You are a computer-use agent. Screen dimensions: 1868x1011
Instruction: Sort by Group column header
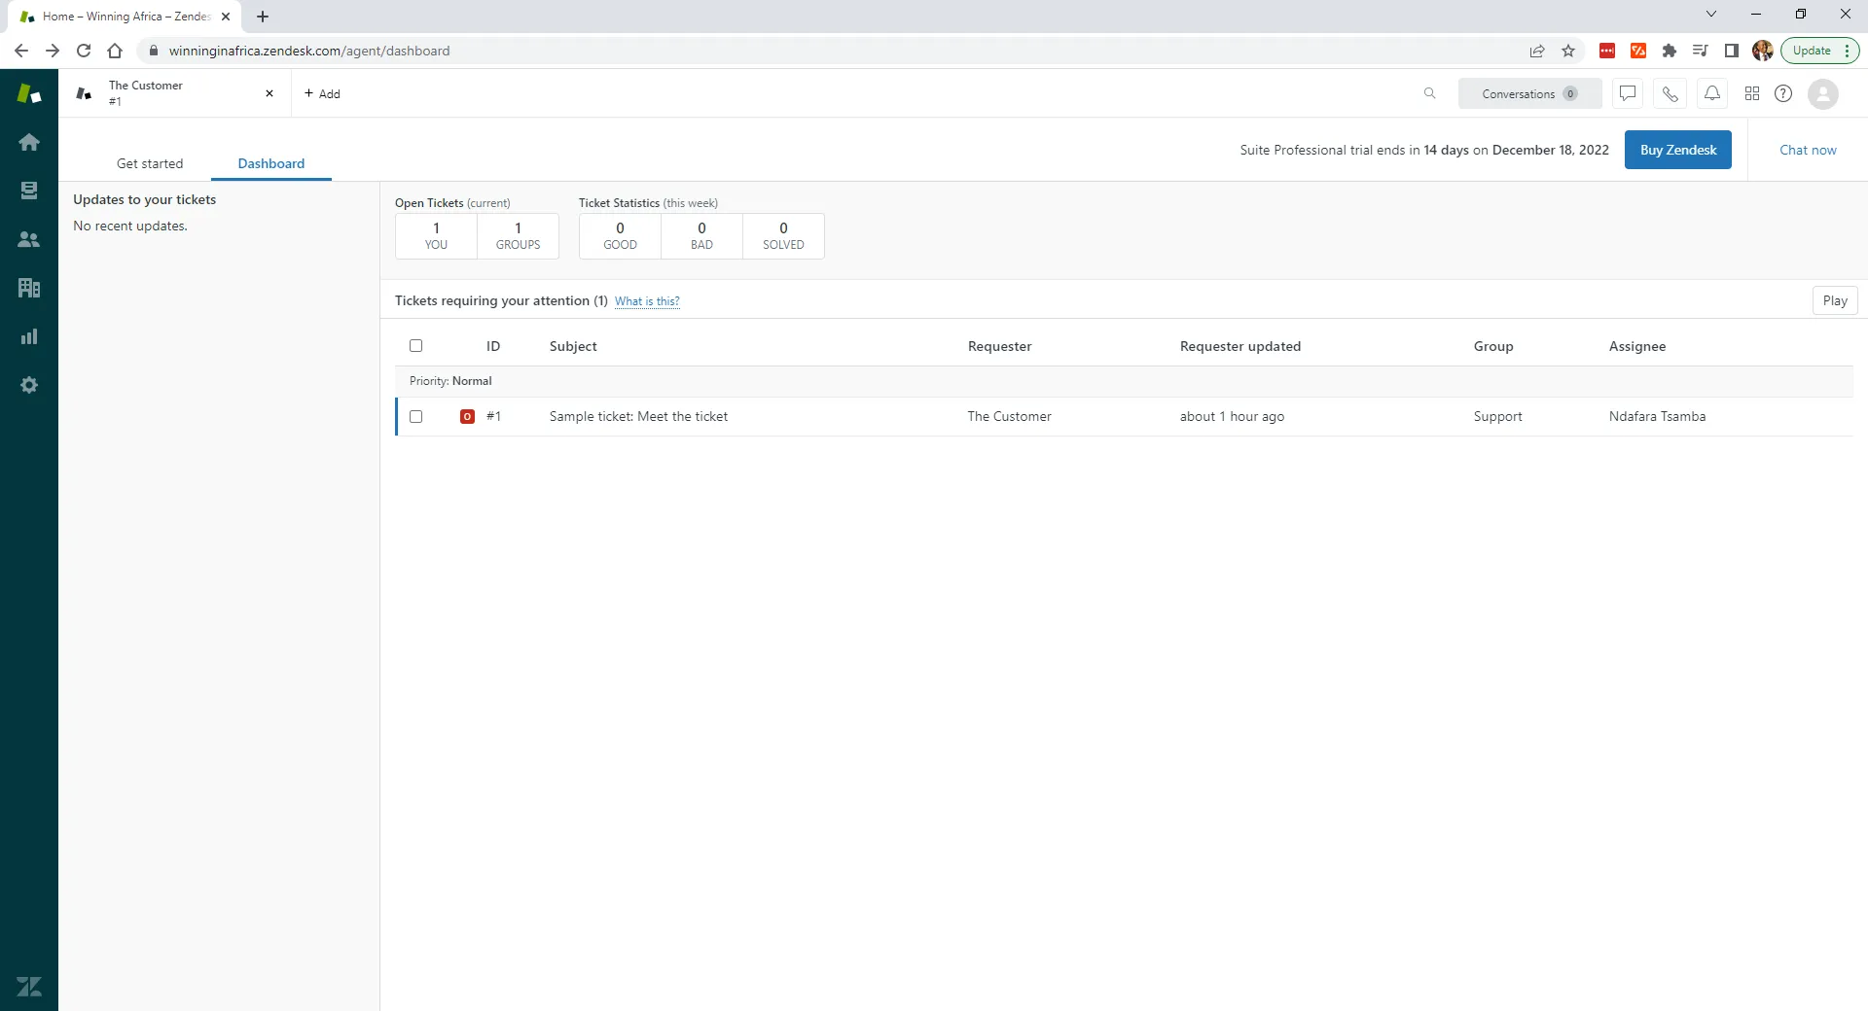[x=1493, y=346]
